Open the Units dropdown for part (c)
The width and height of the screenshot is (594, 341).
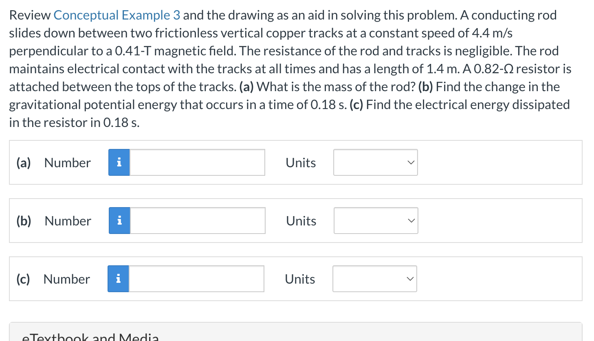[374, 279]
